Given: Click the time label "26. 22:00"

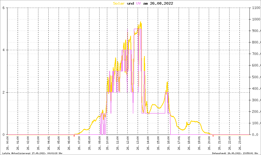Looking at the screenshot, I should (x=229, y=143).
